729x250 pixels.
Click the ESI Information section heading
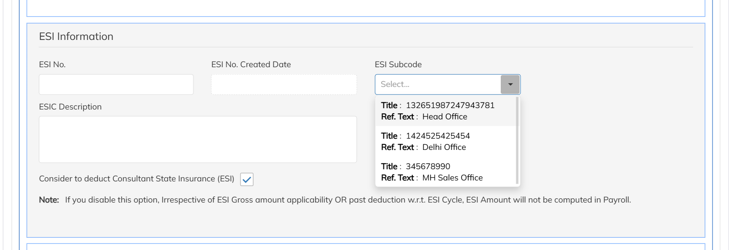76,36
